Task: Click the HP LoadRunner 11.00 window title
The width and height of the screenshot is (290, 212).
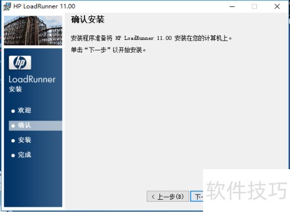Action: 44,6
